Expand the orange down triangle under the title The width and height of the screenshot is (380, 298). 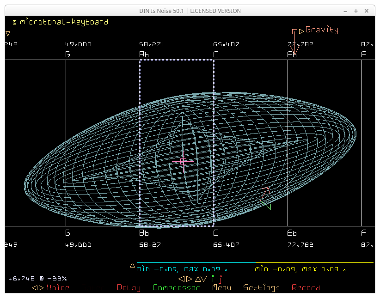point(8,33)
